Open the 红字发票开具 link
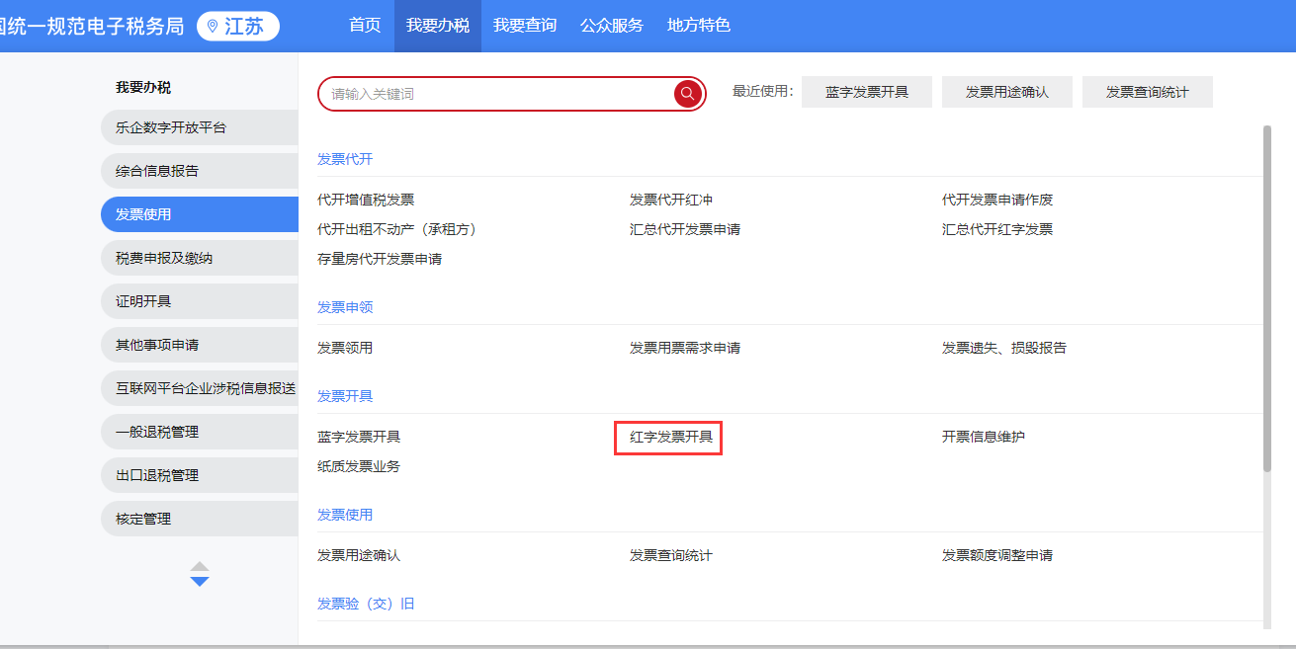Viewport: 1296px width, 649px height. pyautogui.click(x=670, y=437)
